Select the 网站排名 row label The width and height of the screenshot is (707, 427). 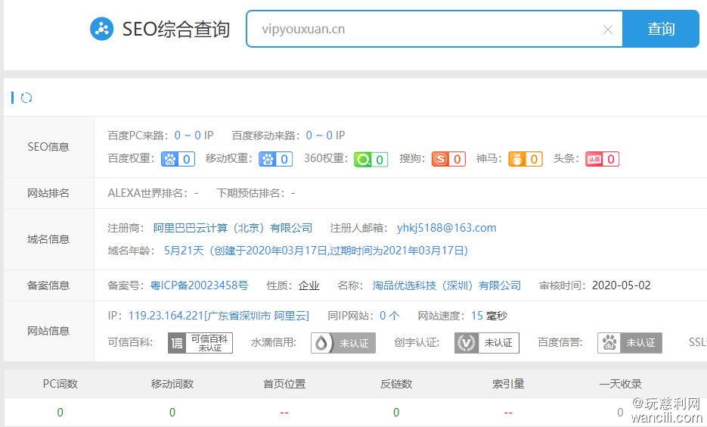coord(48,193)
